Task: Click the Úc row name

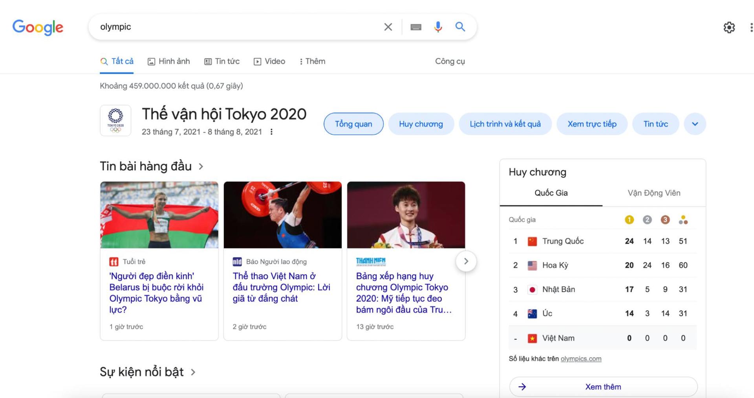Action: click(547, 314)
